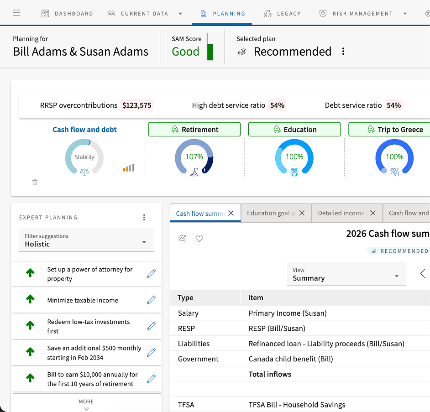Open the Selected plan options menu
This screenshot has height=412, width=430.
click(x=343, y=51)
